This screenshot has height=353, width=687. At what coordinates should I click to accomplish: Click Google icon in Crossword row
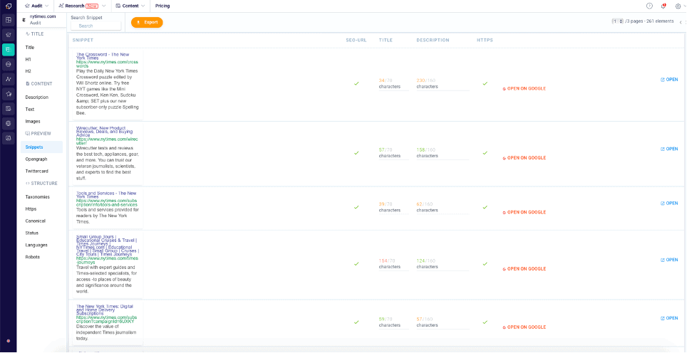click(x=505, y=89)
